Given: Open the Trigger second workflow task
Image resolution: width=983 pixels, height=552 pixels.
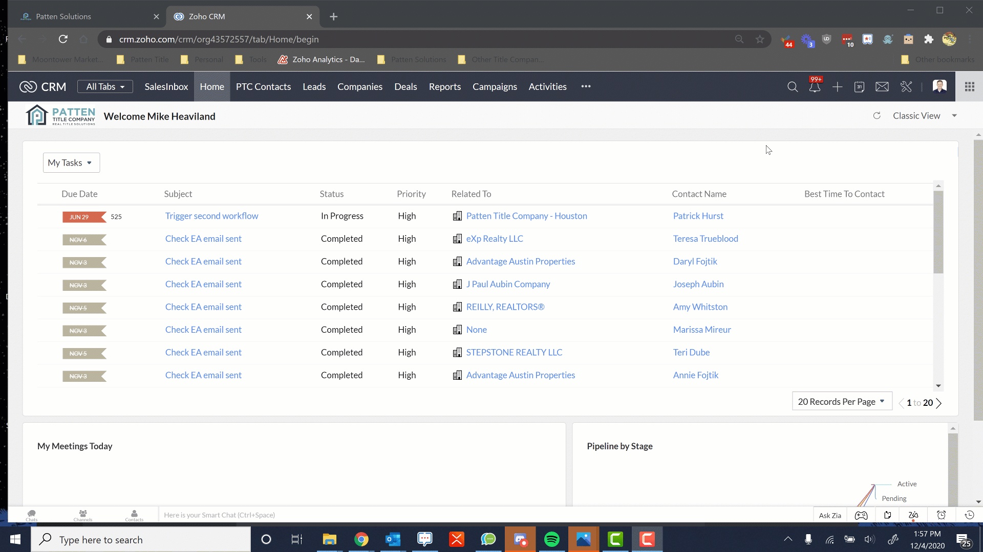Looking at the screenshot, I should pos(211,216).
